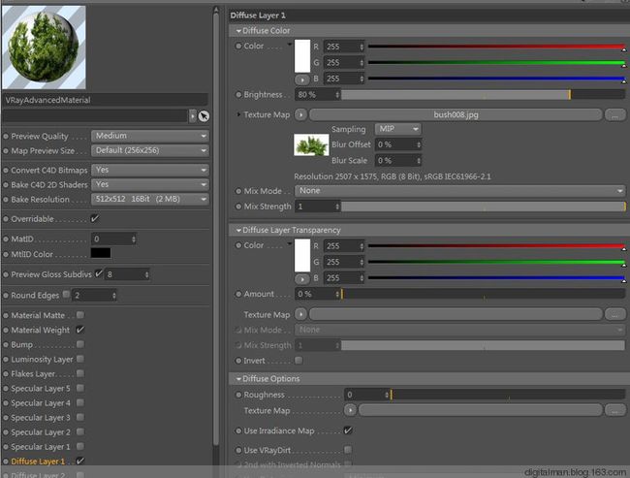Click keyframe dot beside Round Edges
Image resolution: width=630 pixels, height=478 pixels.
click(6, 296)
